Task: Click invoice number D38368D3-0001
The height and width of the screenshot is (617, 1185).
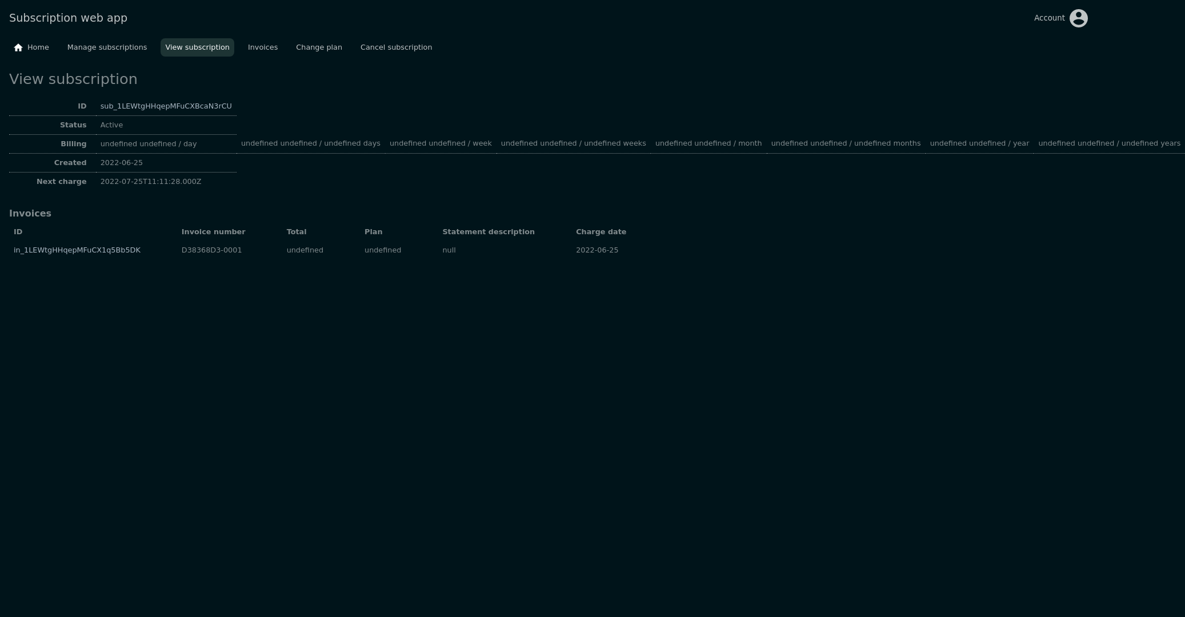Action: pyautogui.click(x=211, y=250)
